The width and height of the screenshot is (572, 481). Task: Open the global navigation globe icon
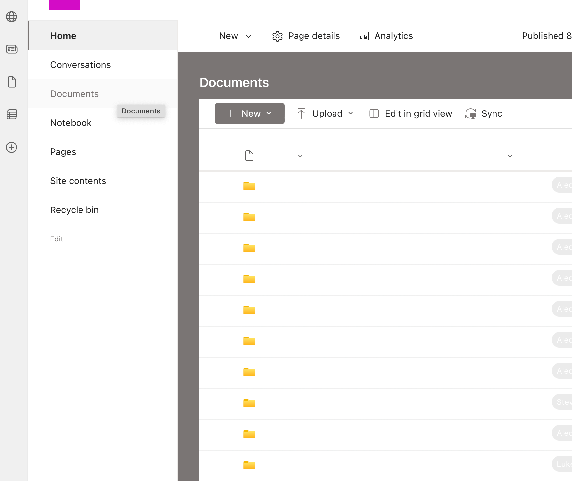pos(12,17)
